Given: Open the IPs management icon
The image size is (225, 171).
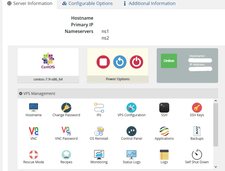Looking at the screenshot, I should [99, 108].
